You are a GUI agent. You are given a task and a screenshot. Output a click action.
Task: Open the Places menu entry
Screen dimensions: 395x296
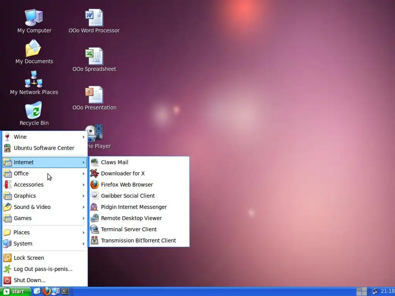pos(45,232)
